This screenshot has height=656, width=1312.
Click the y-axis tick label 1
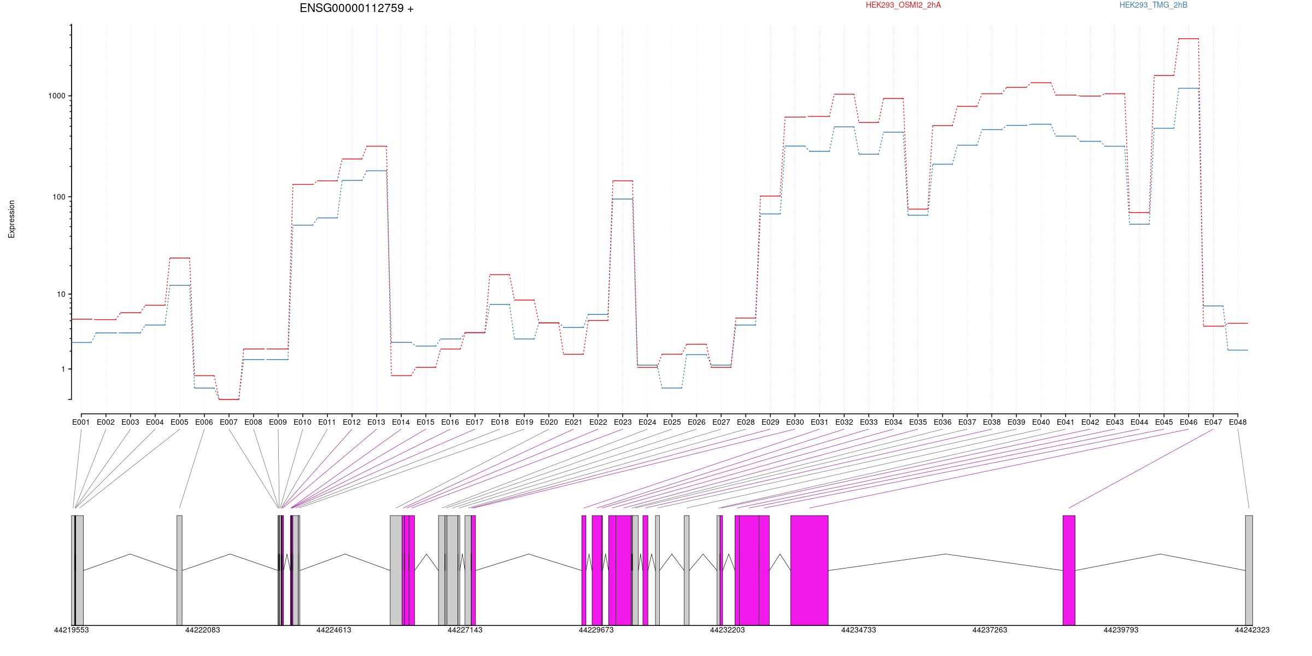63,369
